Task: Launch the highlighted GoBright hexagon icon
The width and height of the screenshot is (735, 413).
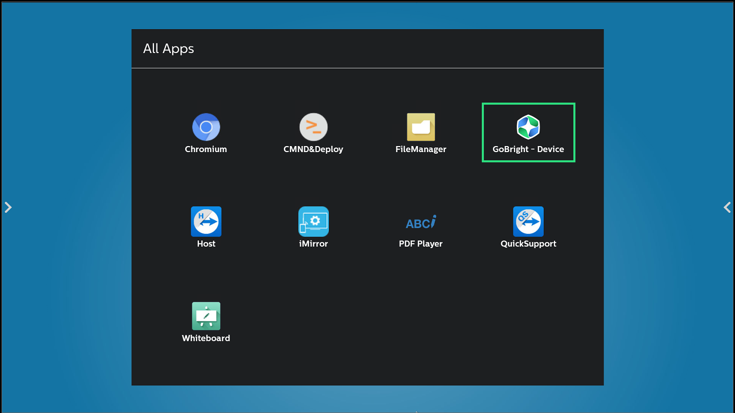Action: pyautogui.click(x=528, y=127)
